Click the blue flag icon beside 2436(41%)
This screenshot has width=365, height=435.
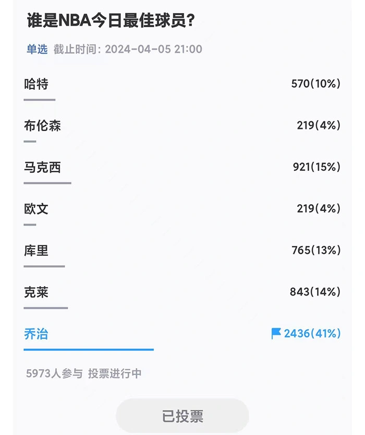(276, 334)
